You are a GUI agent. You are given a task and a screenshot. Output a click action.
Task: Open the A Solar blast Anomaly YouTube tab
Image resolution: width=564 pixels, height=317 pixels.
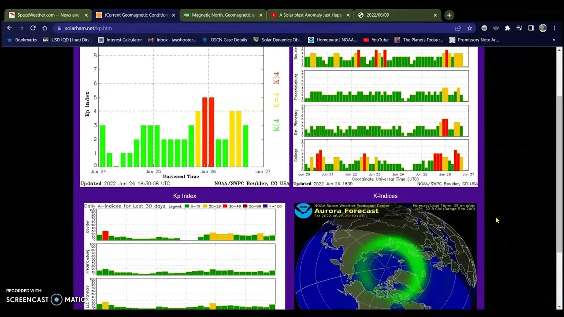(x=310, y=15)
